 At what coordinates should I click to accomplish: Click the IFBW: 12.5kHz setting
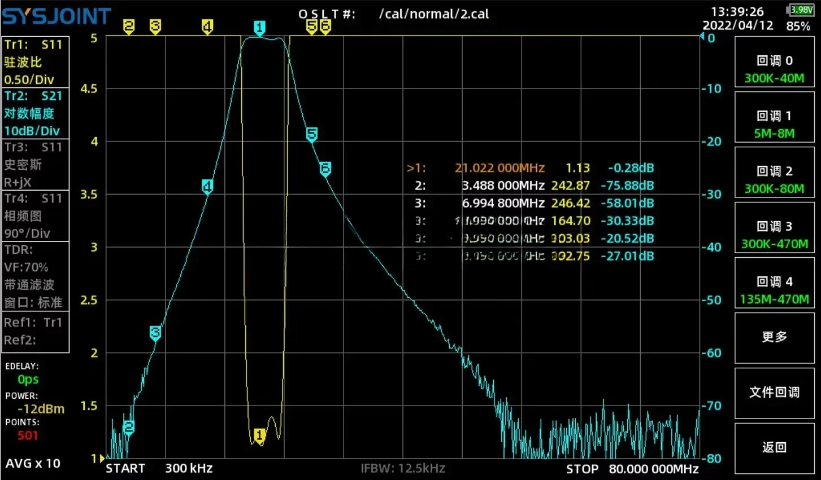point(403,468)
